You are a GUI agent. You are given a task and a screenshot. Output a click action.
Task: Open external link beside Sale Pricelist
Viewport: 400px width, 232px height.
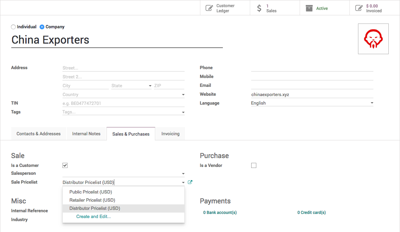[190, 182]
